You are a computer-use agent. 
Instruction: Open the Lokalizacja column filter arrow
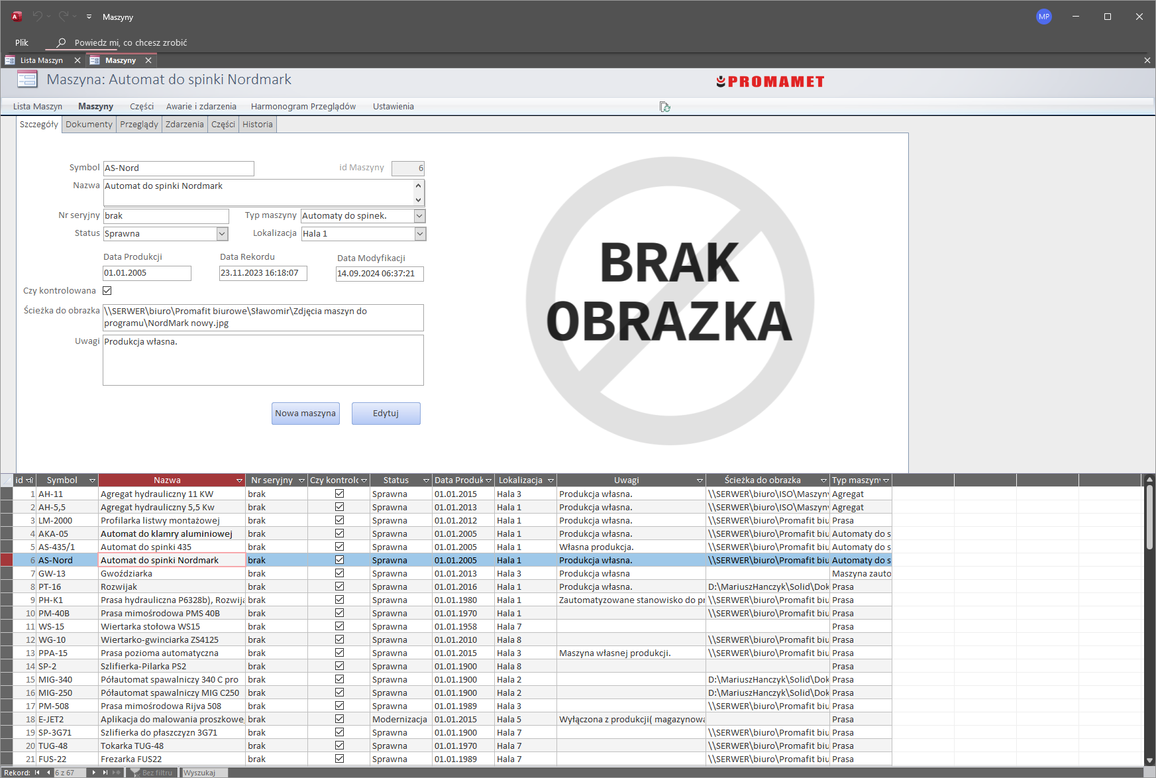tap(551, 480)
